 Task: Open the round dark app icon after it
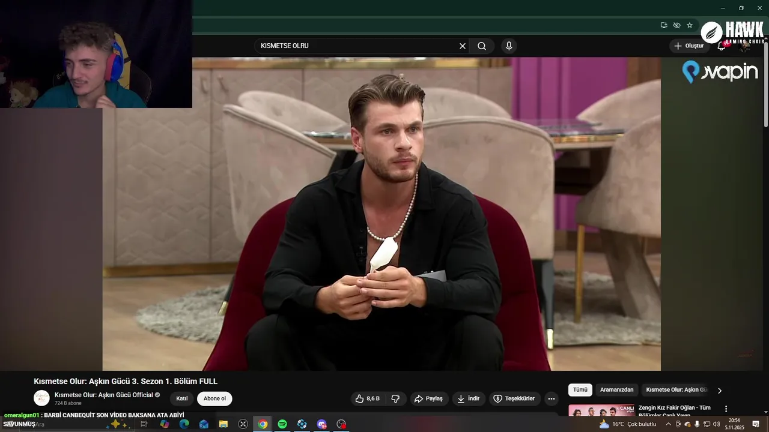342,424
